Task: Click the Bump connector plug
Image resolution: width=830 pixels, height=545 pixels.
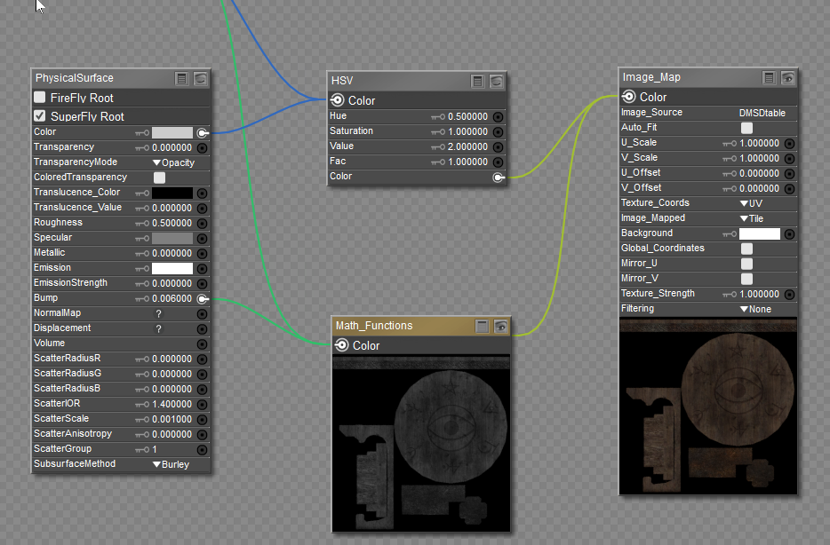Action: 203,298
